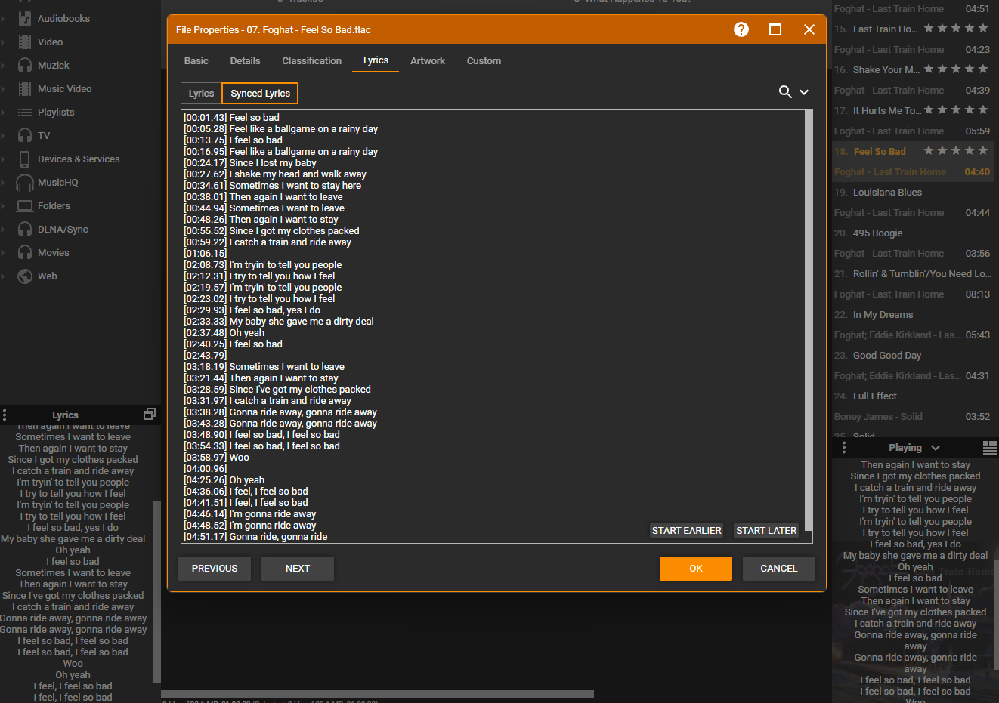999x703 pixels.
Task: Click the START LATER button
Action: (766, 530)
